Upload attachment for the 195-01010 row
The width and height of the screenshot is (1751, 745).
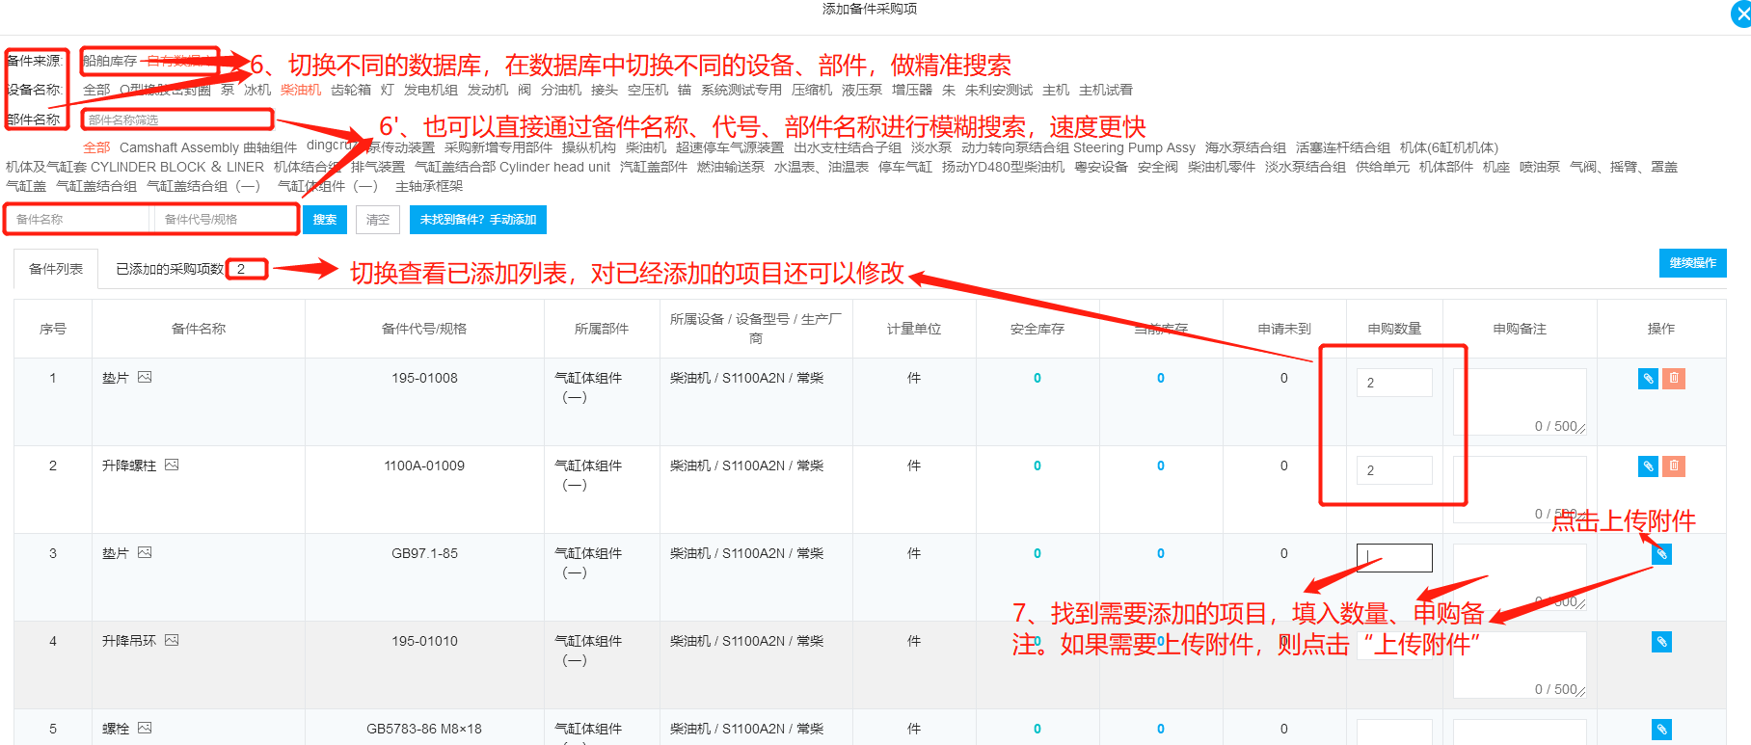1661,642
